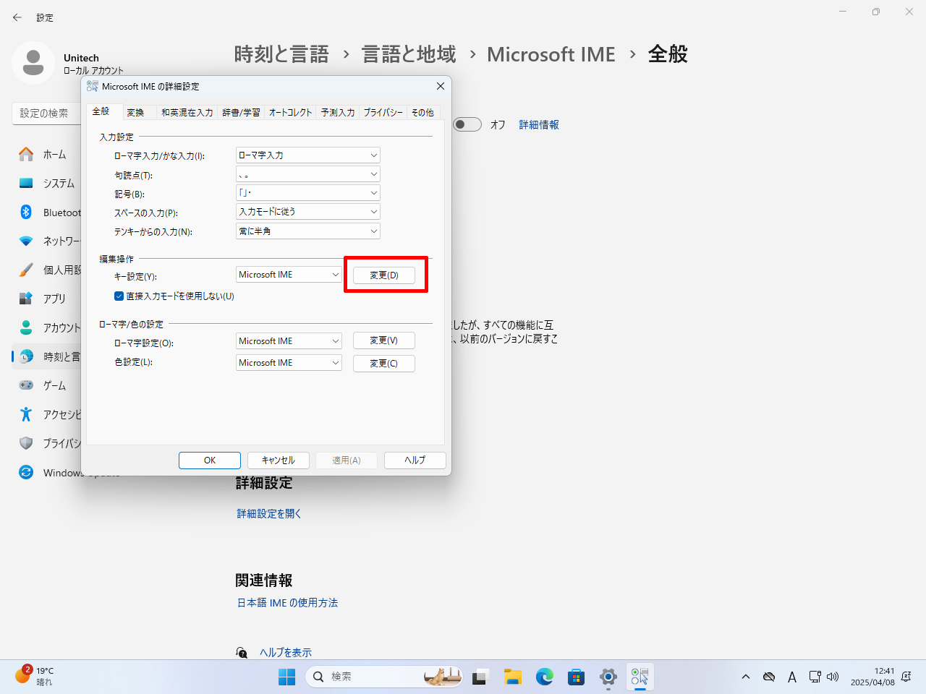This screenshot has height=694, width=926.
Task: Click 言語と地域 in the breadcrumb
Action: coord(409,54)
